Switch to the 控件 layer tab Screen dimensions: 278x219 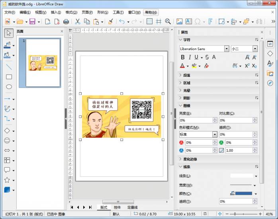pos(117,207)
